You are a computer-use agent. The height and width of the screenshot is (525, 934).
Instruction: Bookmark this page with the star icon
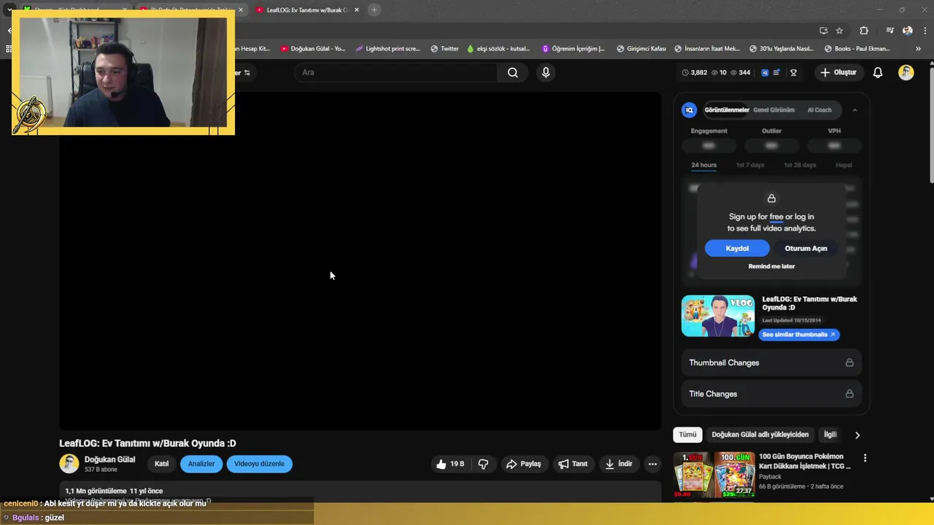click(839, 31)
